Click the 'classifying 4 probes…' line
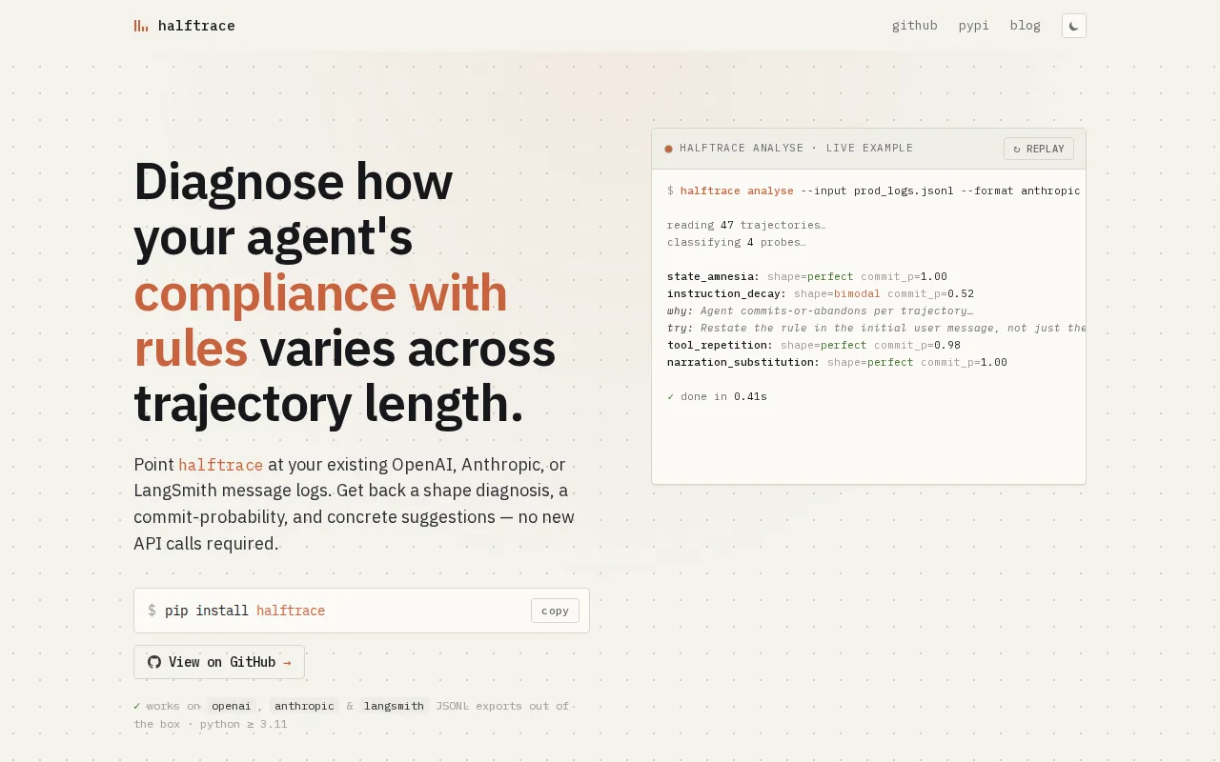1220x762 pixels. pos(737,242)
